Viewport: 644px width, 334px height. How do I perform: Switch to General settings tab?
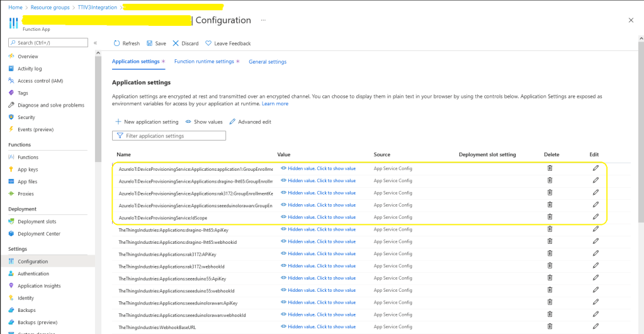(x=268, y=62)
